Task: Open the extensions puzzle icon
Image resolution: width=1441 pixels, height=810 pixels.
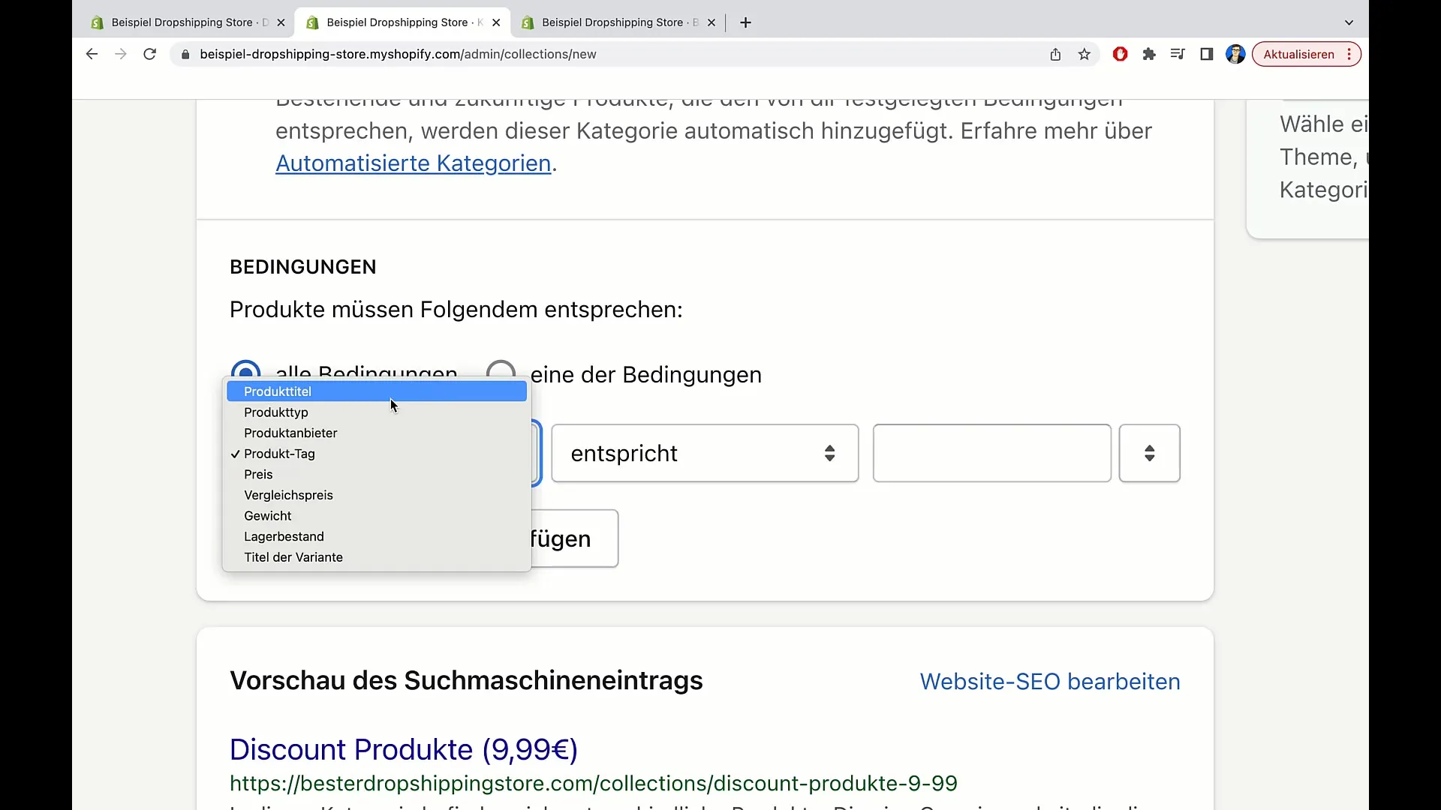Action: [x=1149, y=54]
